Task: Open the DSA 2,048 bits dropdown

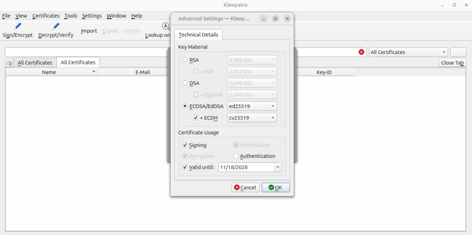Action: [252, 83]
